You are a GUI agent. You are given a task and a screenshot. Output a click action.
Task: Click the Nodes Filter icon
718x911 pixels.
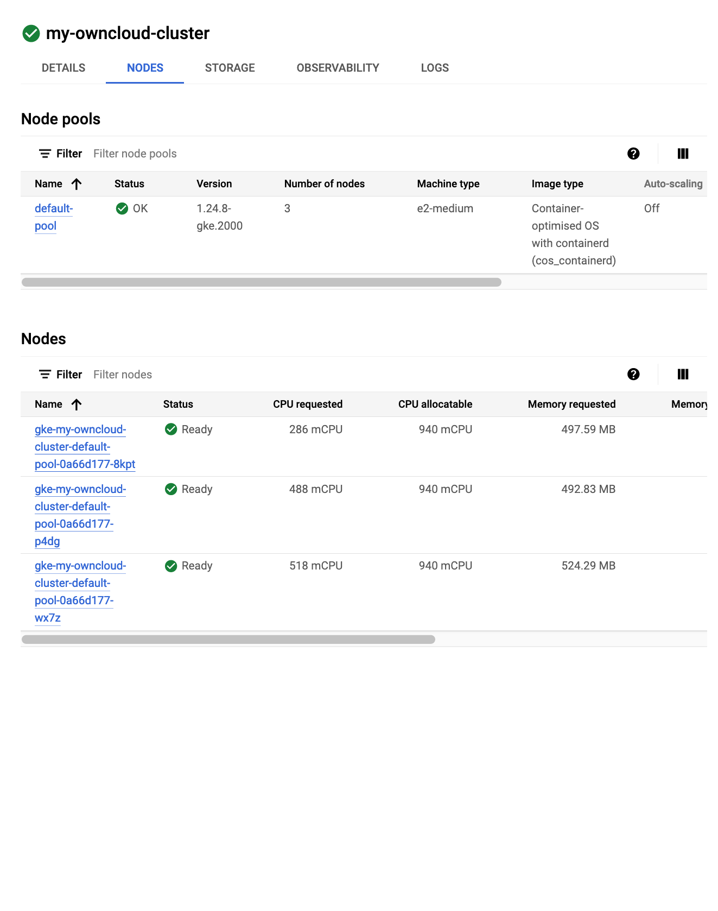tap(45, 375)
